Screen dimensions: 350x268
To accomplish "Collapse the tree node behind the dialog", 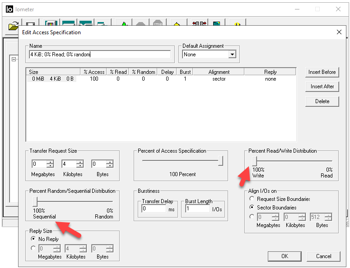I will tap(14, 59).
